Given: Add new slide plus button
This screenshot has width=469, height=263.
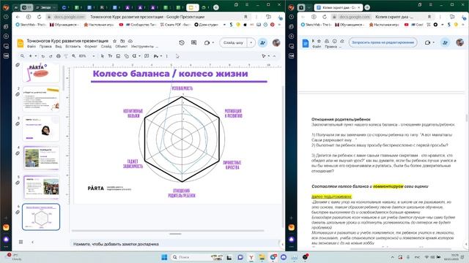Looking at the screenshot, I should click(x=30, y=56).
